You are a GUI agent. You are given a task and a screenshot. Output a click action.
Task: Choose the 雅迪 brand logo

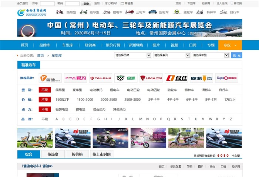pos(50,78)
